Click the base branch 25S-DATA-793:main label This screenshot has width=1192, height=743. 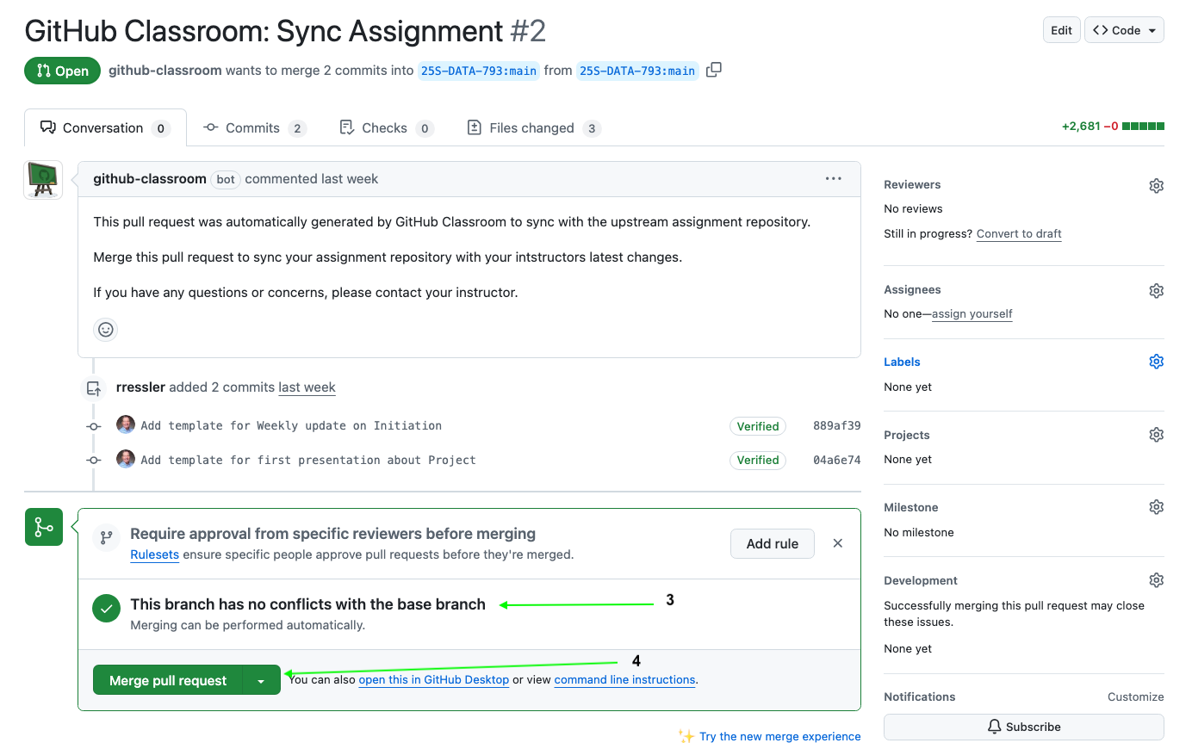pyautogui.click(x=479, y=71)
